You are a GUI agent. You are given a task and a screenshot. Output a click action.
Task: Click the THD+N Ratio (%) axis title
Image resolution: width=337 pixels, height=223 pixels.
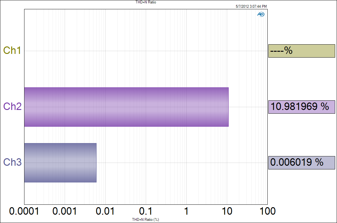145,220
